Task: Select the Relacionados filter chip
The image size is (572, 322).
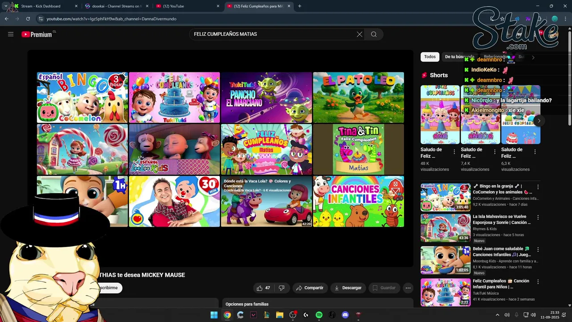Action: (497, 57)
